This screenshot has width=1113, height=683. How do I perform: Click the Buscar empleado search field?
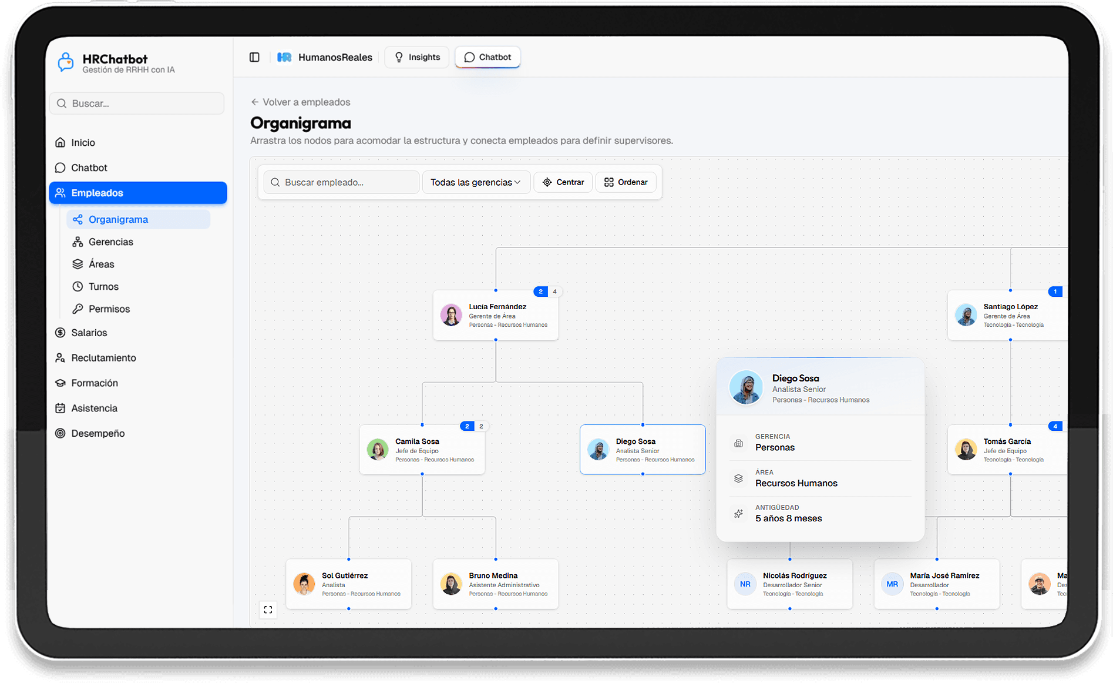[x=342, y=182]
